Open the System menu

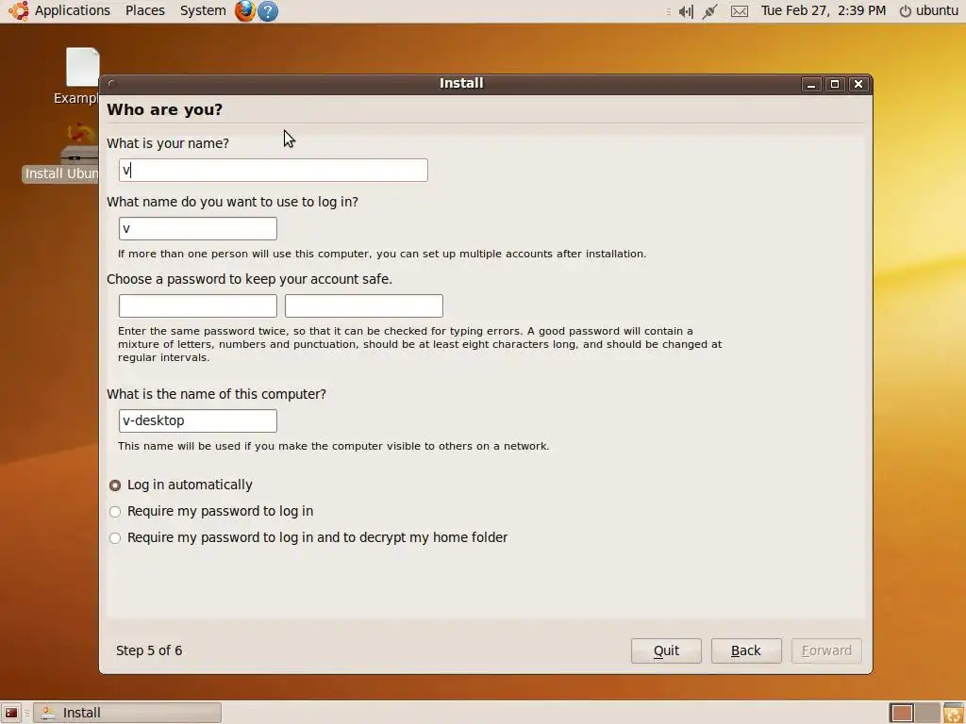click(x=203, y=10)
